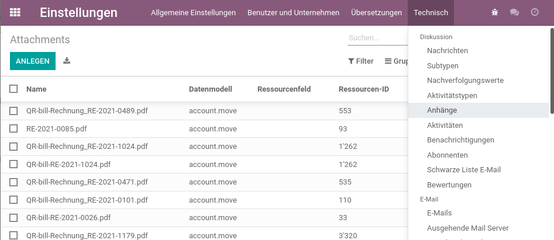Click the dropdown menu's vertical scrollbar
This screenshot has width=554, height=240.
click(552, 71)
